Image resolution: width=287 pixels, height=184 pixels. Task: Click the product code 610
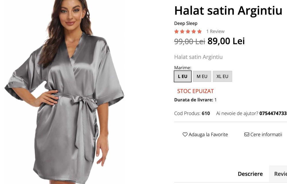206,113
